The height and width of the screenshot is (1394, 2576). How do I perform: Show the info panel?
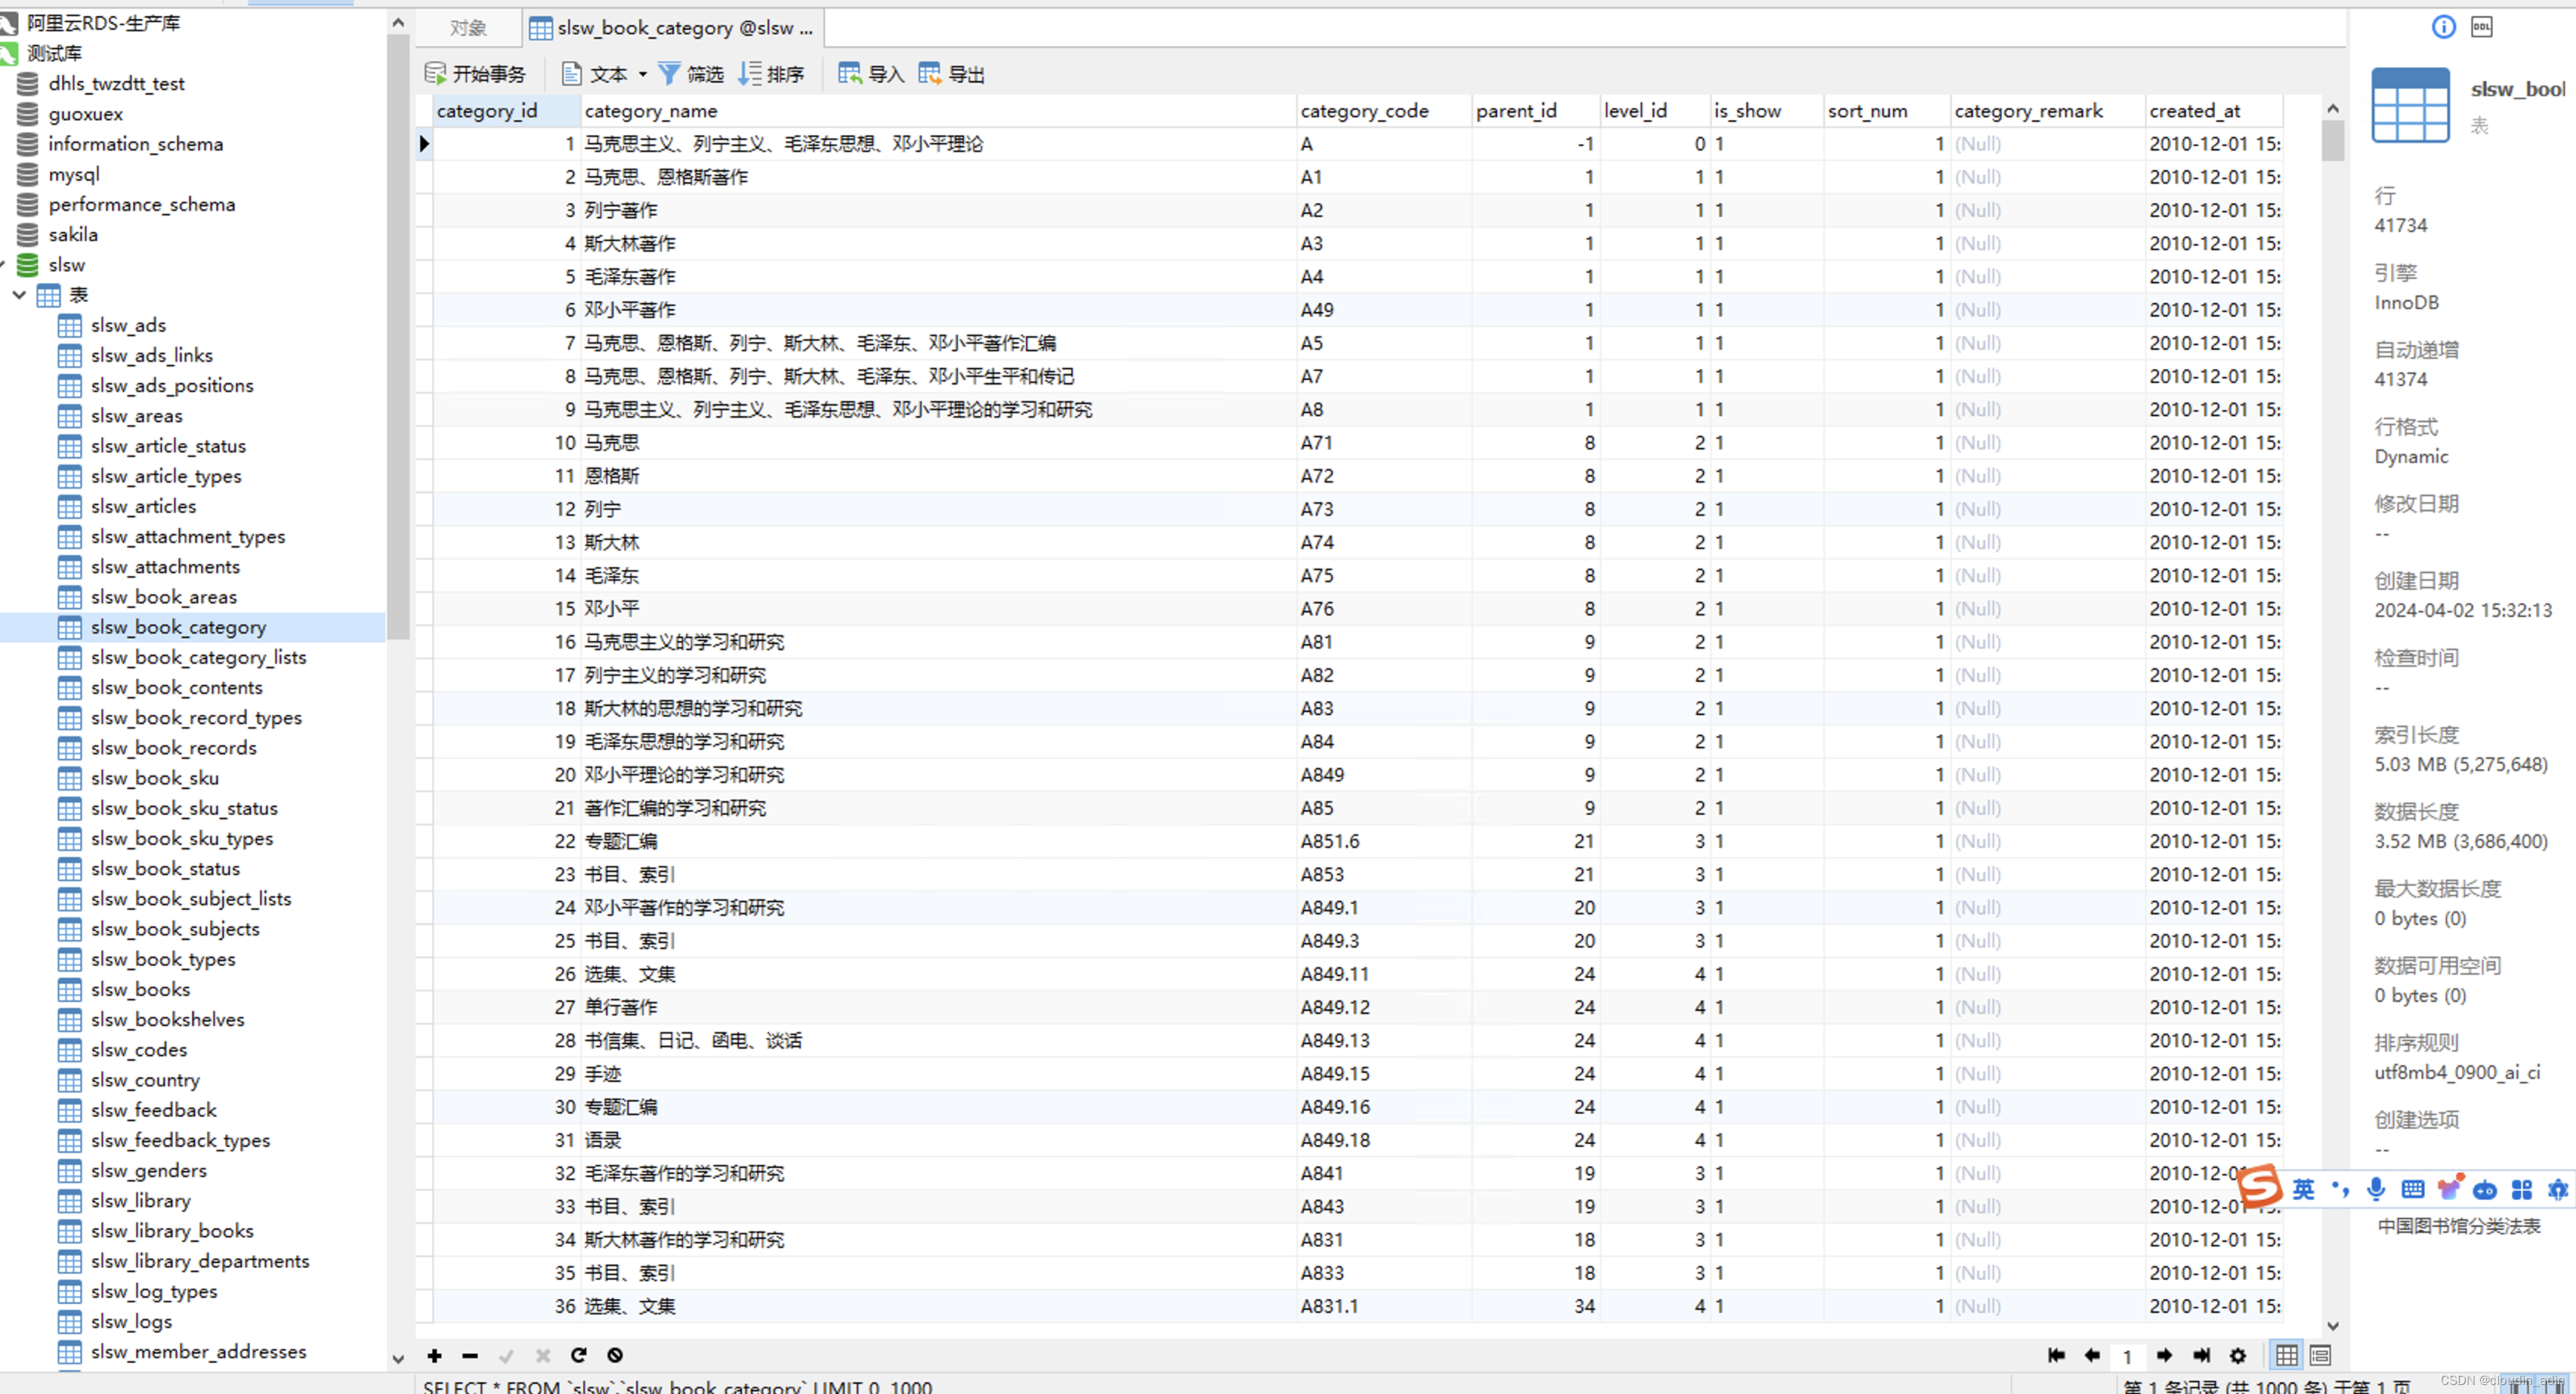(x=2443, y=27)
